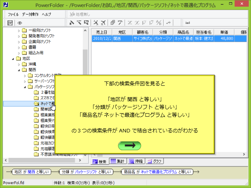Select the 関西 tree item

(32, 70)
